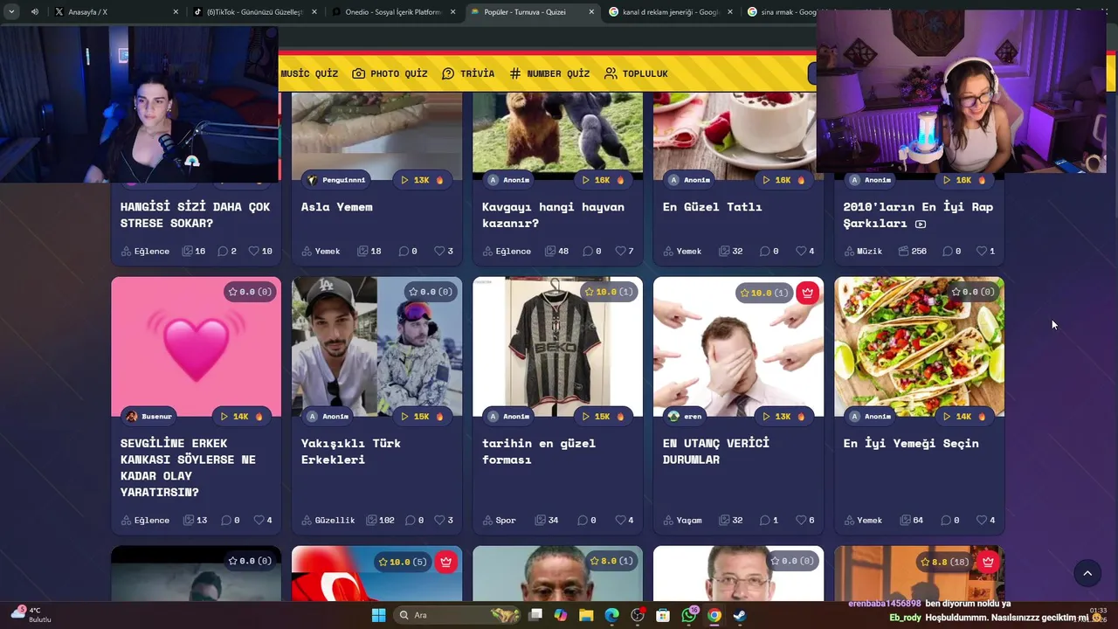Open the tab search dropdown arrow
This screenshot has width=1118, height=629.
[x=11, y=12]
